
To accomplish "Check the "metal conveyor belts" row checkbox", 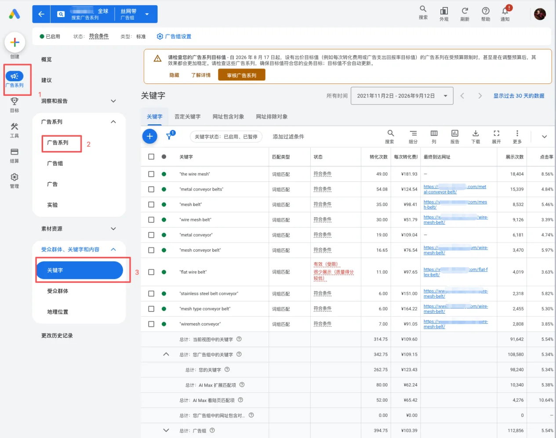I will point(151,189).
